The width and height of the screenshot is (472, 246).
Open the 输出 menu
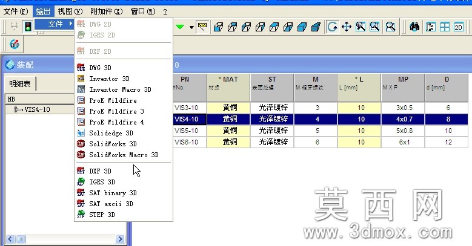pyautogui.click(x=44, y=11)
